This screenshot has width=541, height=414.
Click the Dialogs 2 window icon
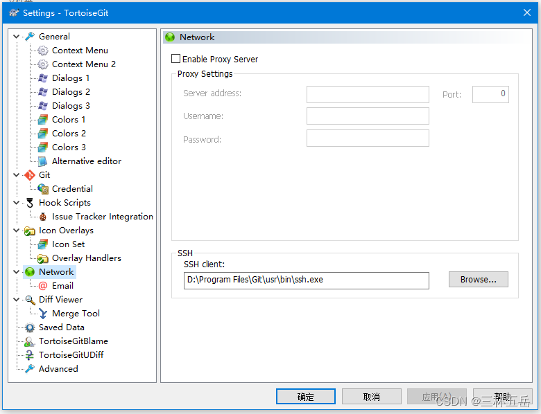point(43,92)
